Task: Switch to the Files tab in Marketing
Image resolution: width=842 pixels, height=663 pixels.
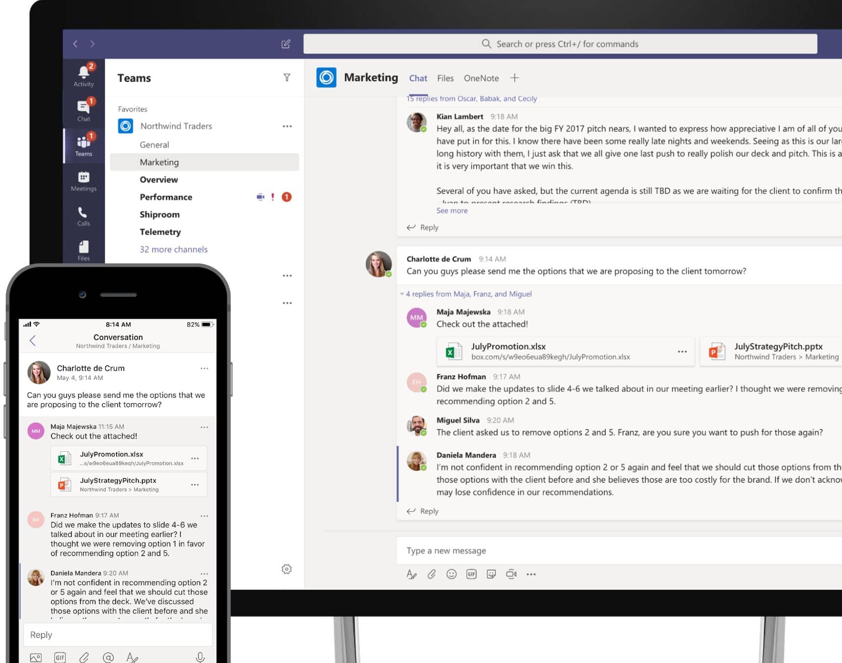Action: click(x=445, y=78)
